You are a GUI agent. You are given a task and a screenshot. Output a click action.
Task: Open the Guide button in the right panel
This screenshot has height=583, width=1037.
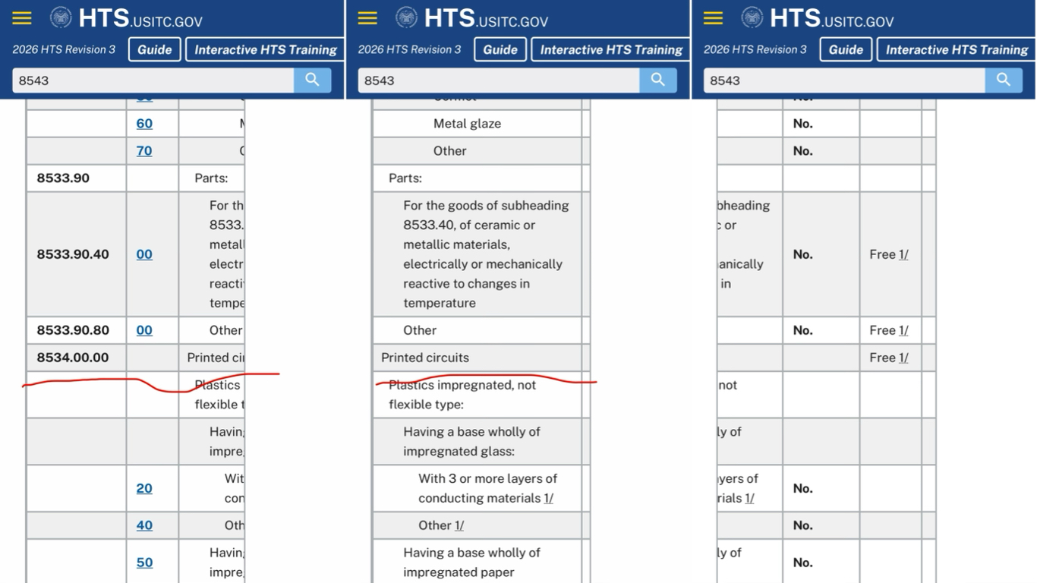click(x=846, y=49)
